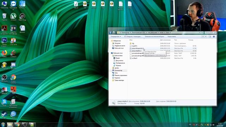Launch Discord from desktop
The width and height of the screenshot is (226, 127).
click(13, 66)
